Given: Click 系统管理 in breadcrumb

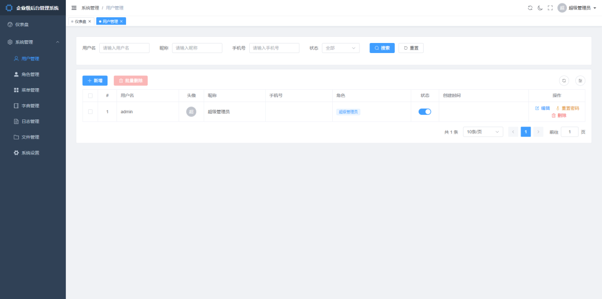Looking at the screenshot, I should click(x=90, y=8).
